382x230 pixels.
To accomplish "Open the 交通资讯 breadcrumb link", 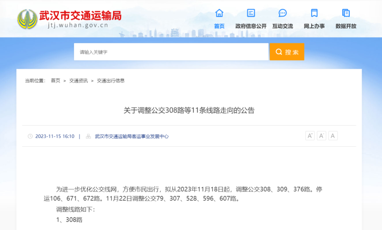I will tap(78, 81).
